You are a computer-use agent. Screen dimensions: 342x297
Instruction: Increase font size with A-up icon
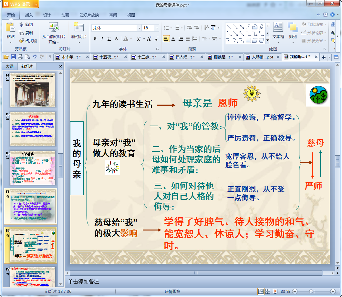click(149, 39)
